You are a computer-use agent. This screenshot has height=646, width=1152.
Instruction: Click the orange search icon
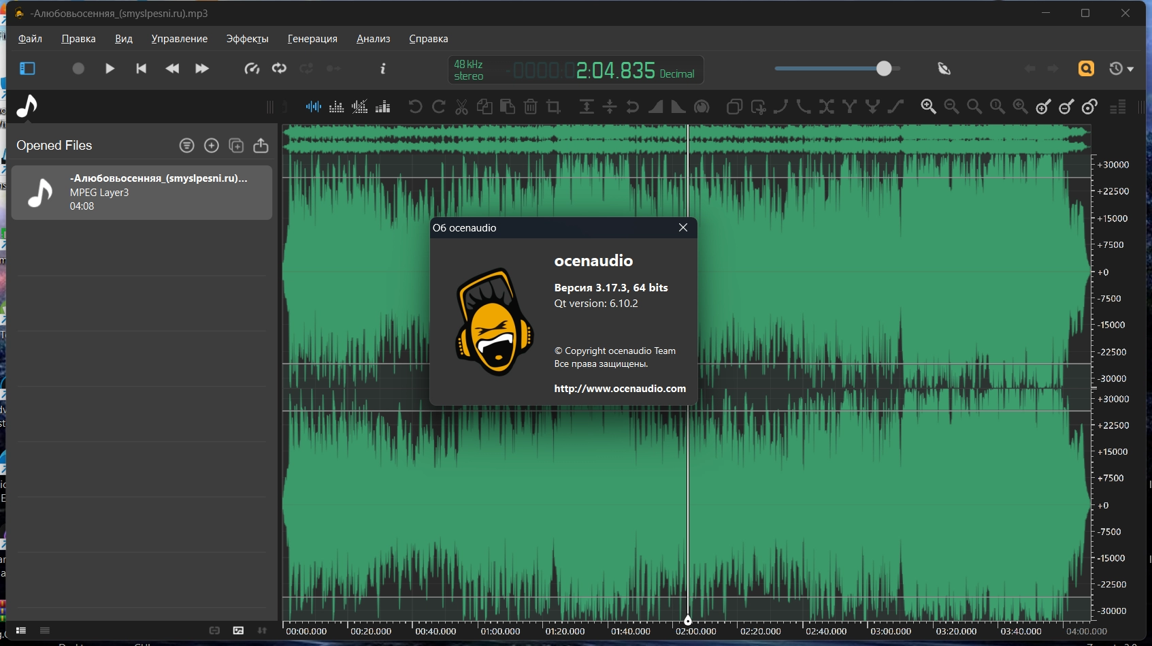(1086, 69)
